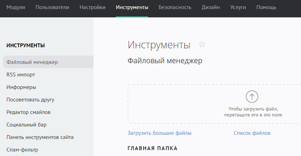301x156 pixels.
Task: Open the Список файлов link
Action: coord(252,133)
